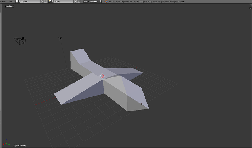The width and height of the screenshot is (252, 148).
Task: Click the Default screen layout name field
Action: coord(30,1)
